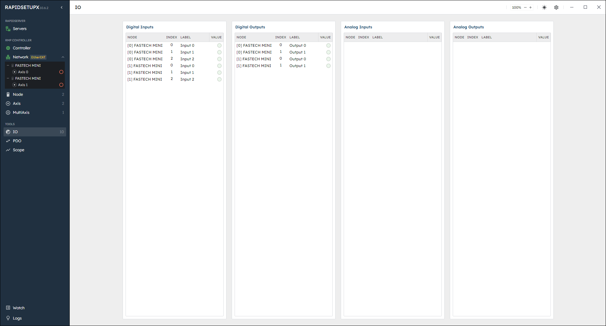
Task: Sort Digital Inputs by INDEX column
Action: [172, 37]
